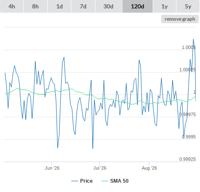This screenshot has height=192, width=200.
Task: Click the 0.99925 y-axis label
Action: pyautogui.click(x=187, y=159)
